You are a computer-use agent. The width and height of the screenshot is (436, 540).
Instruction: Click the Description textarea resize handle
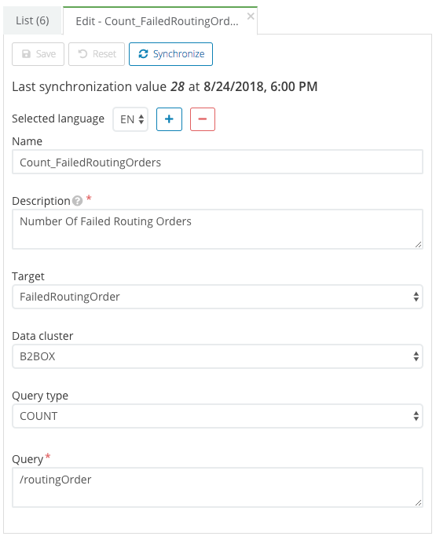[x=419, y=245]
